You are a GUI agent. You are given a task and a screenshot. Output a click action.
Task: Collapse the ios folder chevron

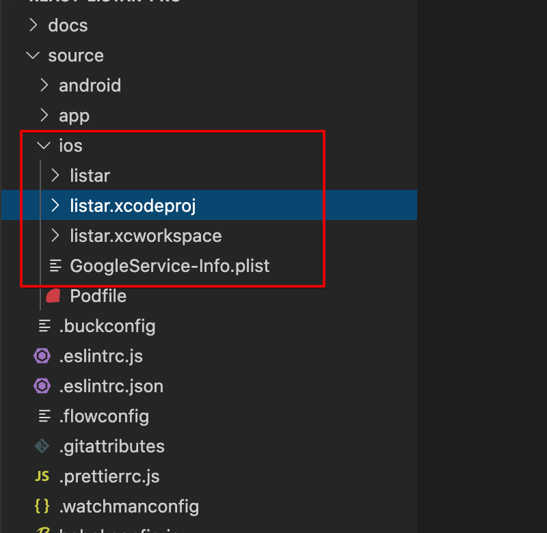[x=44, y=146]
